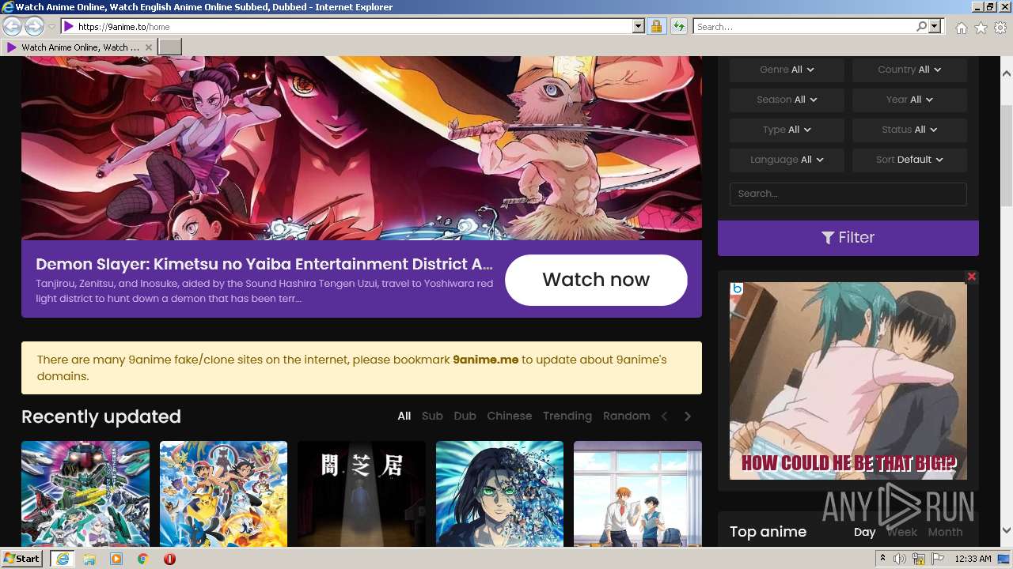
Task: Open Internet Explorer taskbar icon
Action: 62,559
